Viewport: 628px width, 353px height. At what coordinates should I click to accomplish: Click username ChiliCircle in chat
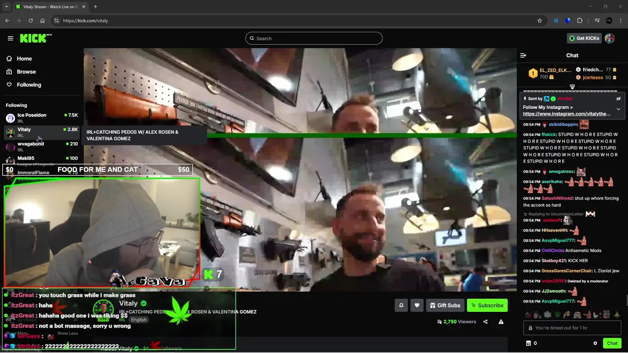(552, 251)
